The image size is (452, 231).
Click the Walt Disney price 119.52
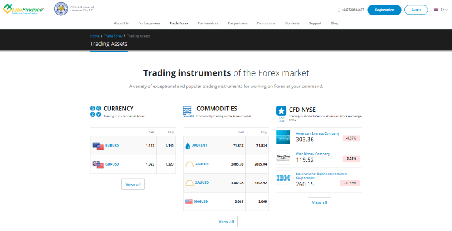(305, 160)
